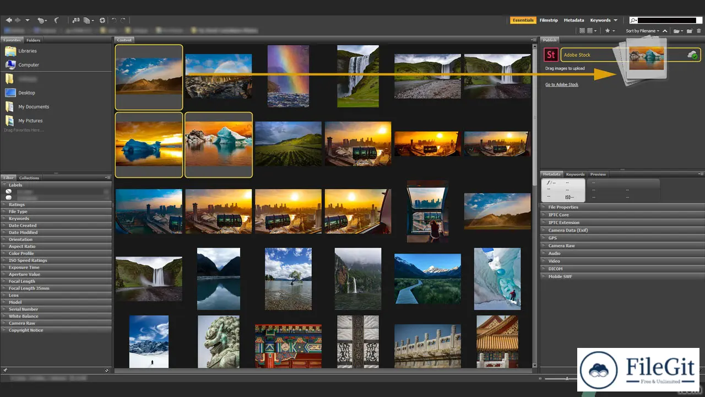Image resolution: width=705 pixels, height=397 pixels.
Task: Select the lone tree in lake thumbnail
Action: [x=288, y=278]
